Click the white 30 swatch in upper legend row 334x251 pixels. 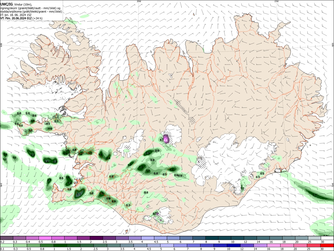coord(327,238)
